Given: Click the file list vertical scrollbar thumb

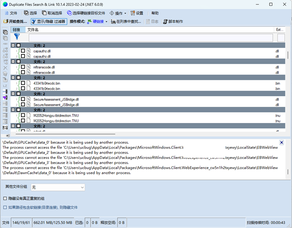Looking at the screenshot, I should [288, 55].
